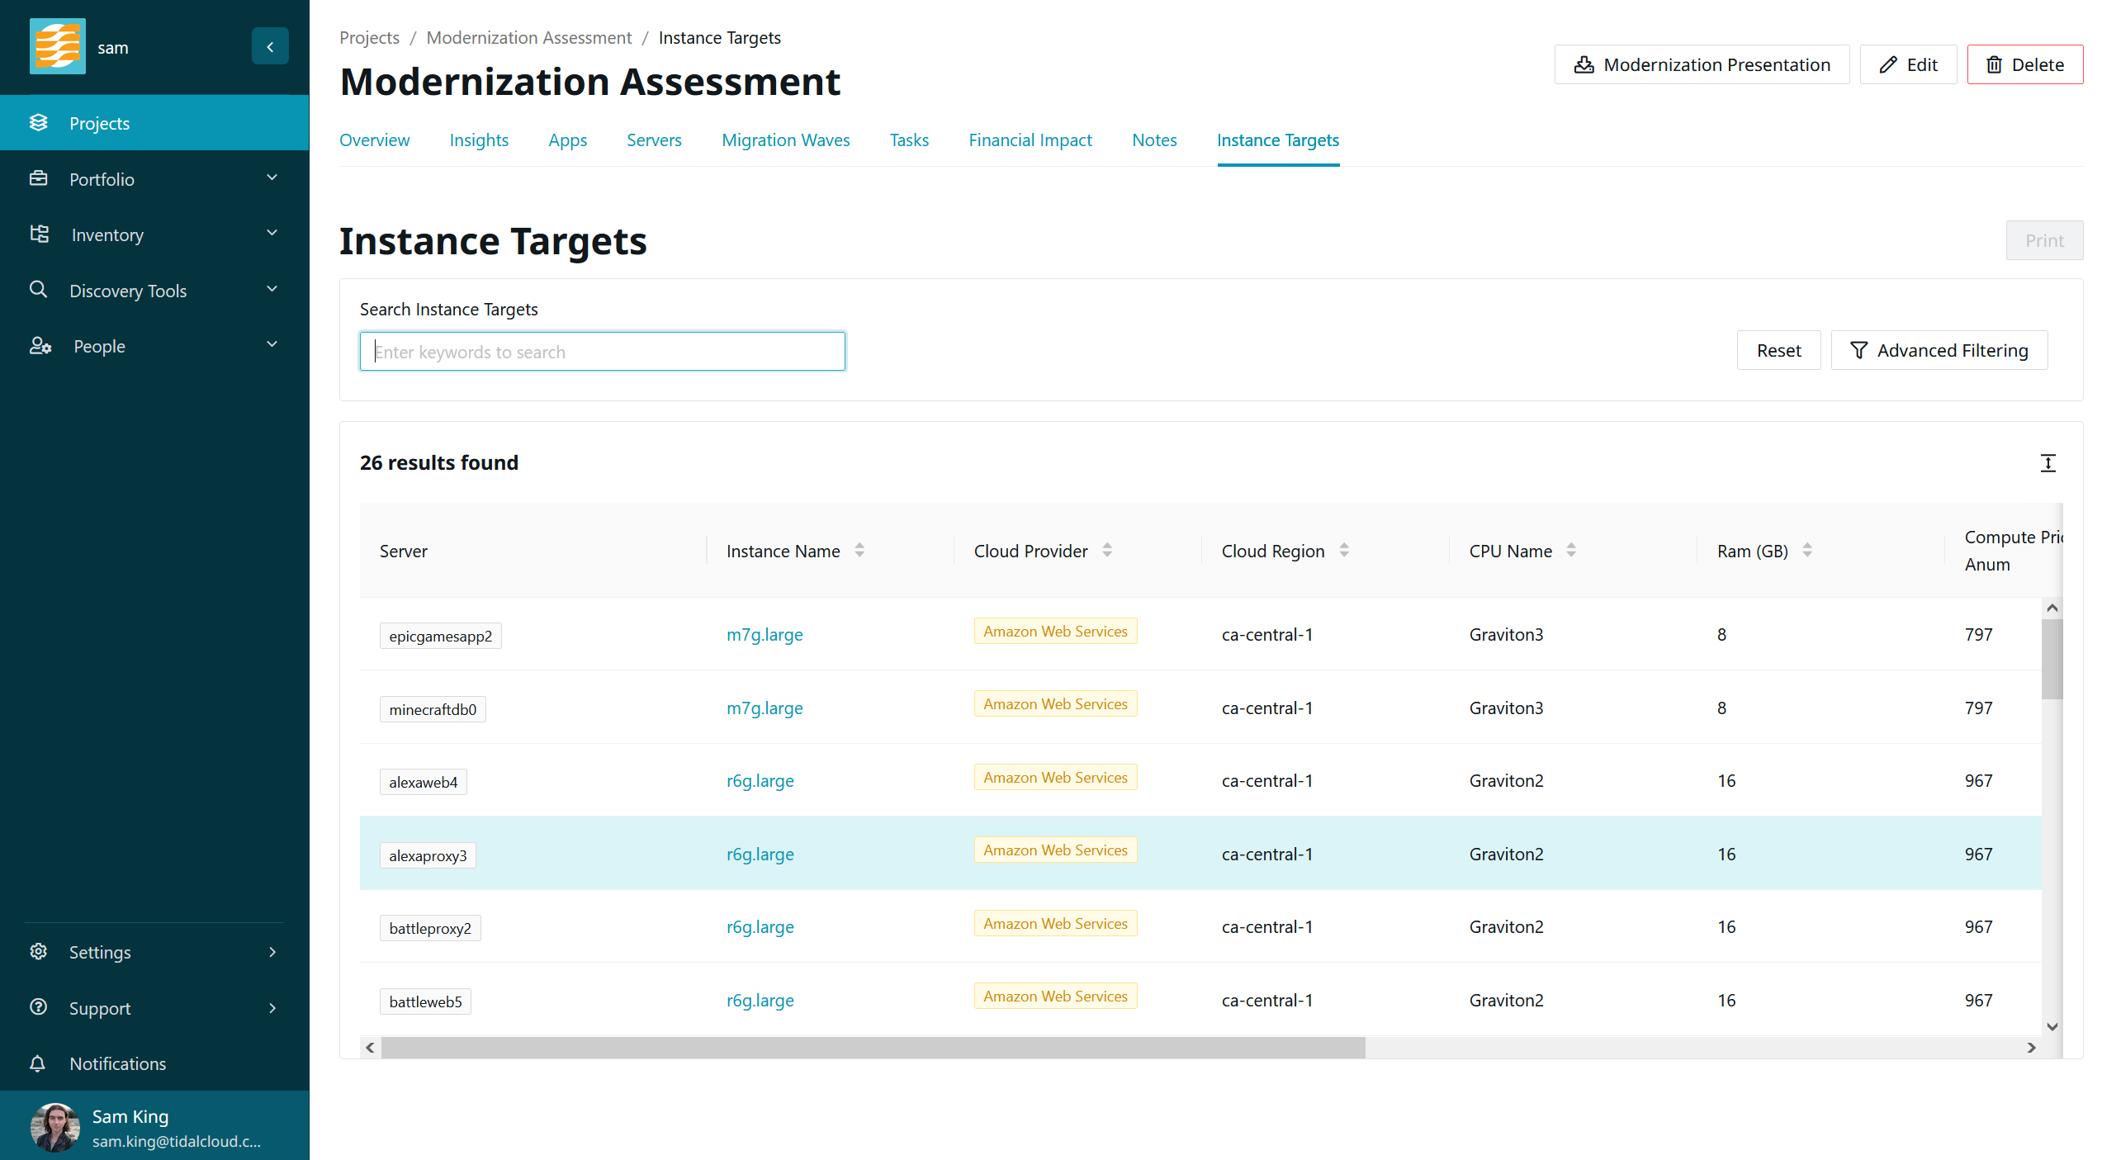Click the Sam King avatar photo
The width and height of the screenshot is (2102, 1160).
tap(54, 1126)
